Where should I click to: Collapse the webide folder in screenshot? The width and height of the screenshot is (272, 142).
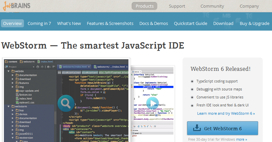[x=8, y=71]
